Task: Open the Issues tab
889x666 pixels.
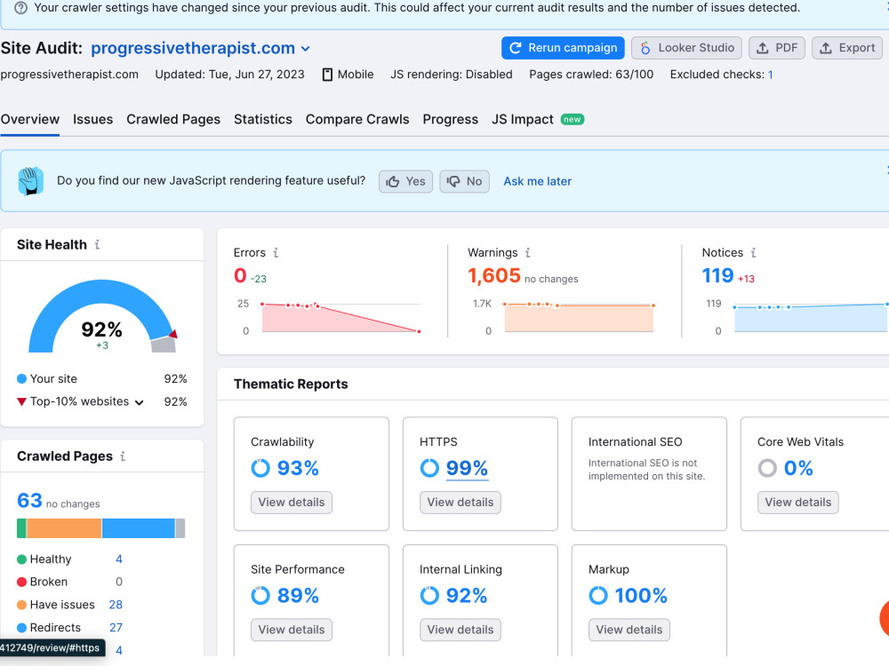Action: coord(93,120)
